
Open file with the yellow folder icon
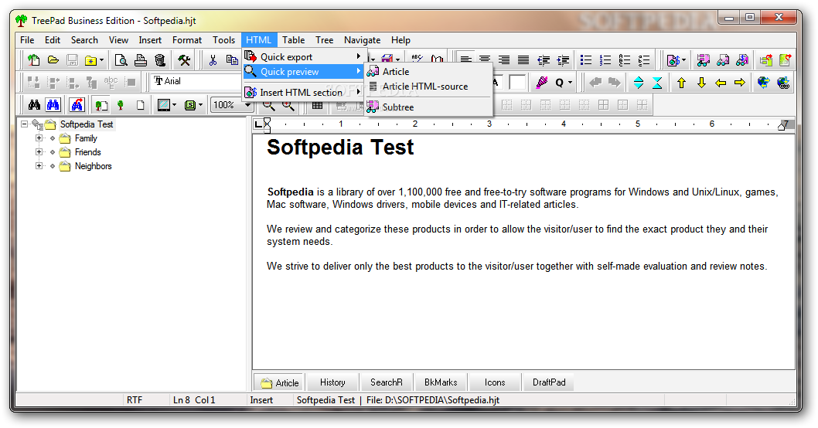[x=53, y=60]
